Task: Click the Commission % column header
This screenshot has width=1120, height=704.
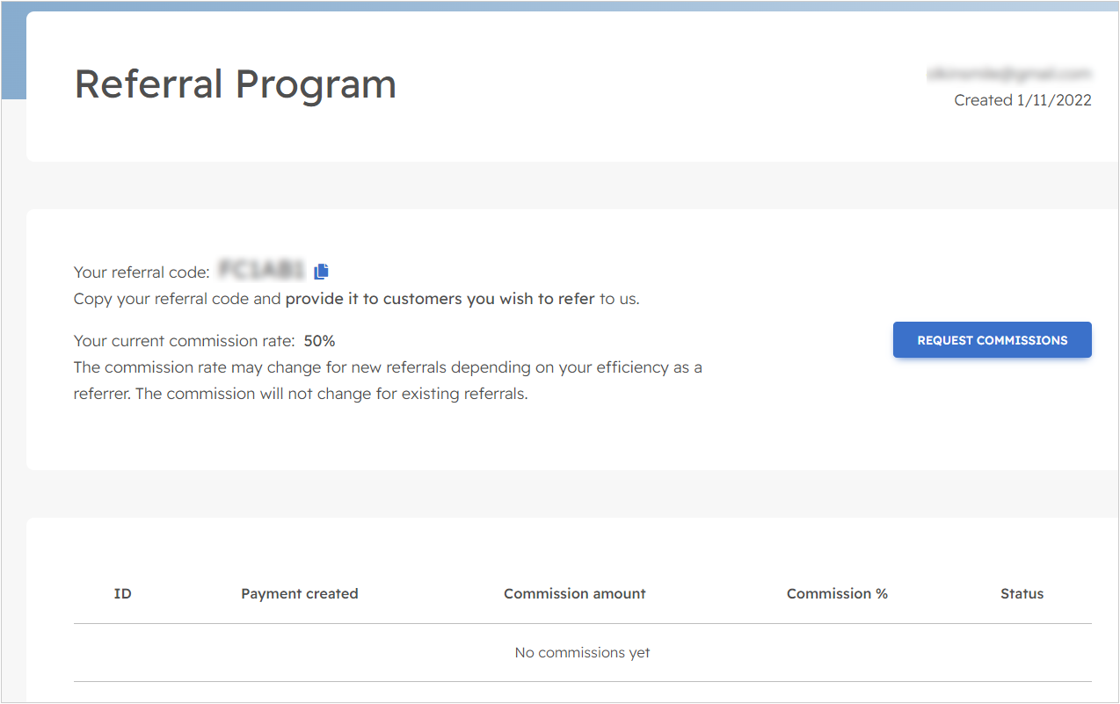Action: tap(836, 593)
